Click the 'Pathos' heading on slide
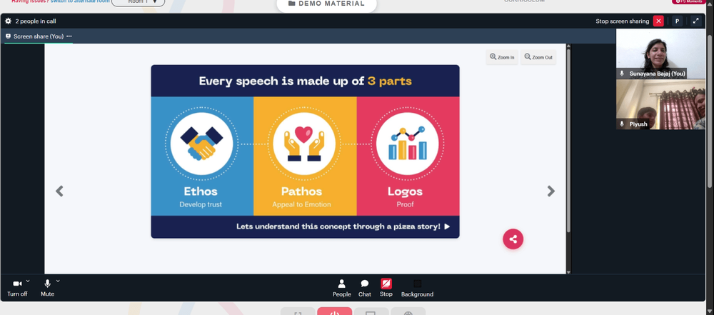 click(301, 191)
